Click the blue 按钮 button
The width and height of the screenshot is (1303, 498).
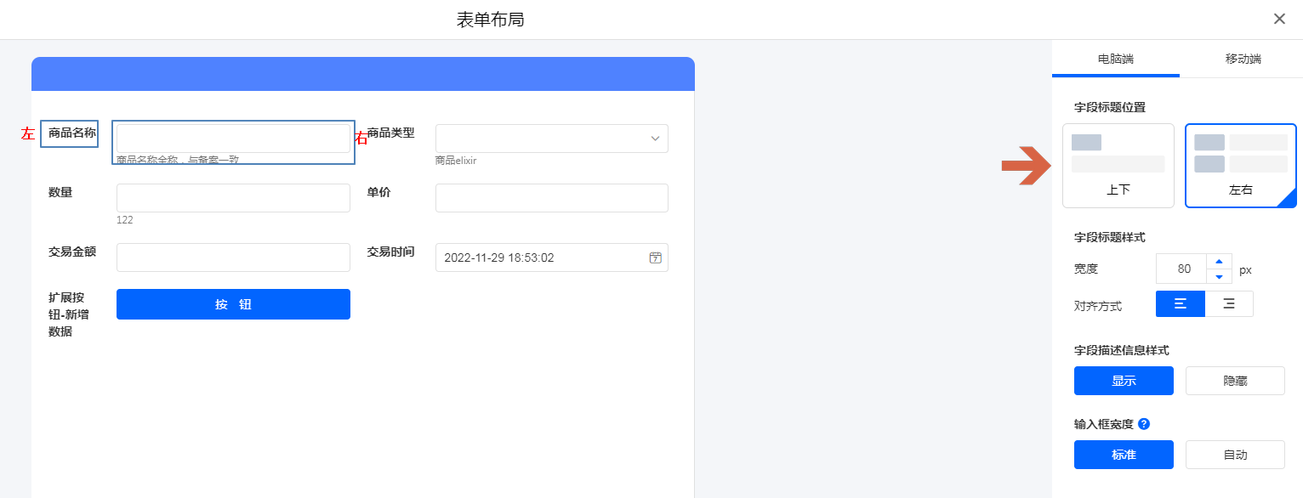pyautogui.click(x=233, y=304)
